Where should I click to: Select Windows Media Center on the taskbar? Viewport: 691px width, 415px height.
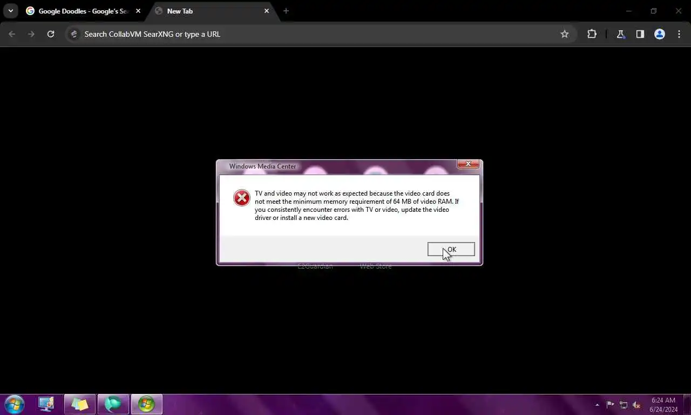pyautogui.click(x=146, y=404)
